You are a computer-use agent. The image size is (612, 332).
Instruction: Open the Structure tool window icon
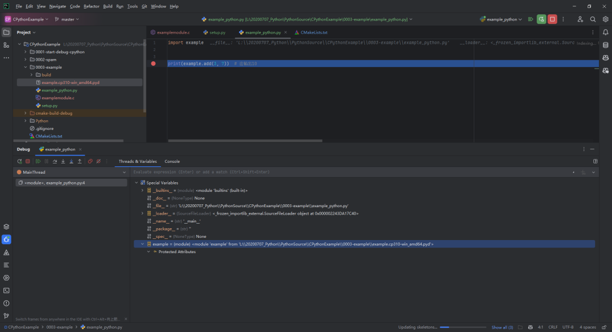pyautogui.click(x=6, y=45)
